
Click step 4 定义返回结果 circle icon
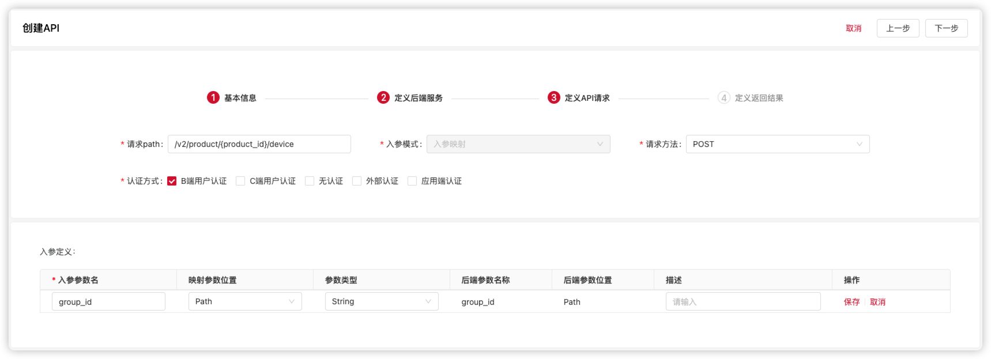pyautogui.click(x=724, y=97)
